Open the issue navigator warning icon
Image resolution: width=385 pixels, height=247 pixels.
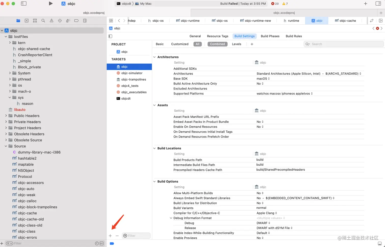(51, 21)
